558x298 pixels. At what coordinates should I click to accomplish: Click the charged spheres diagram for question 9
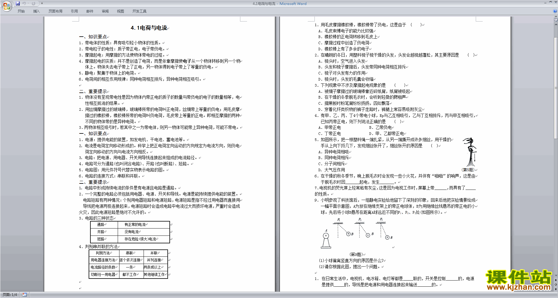coord(357,233)
